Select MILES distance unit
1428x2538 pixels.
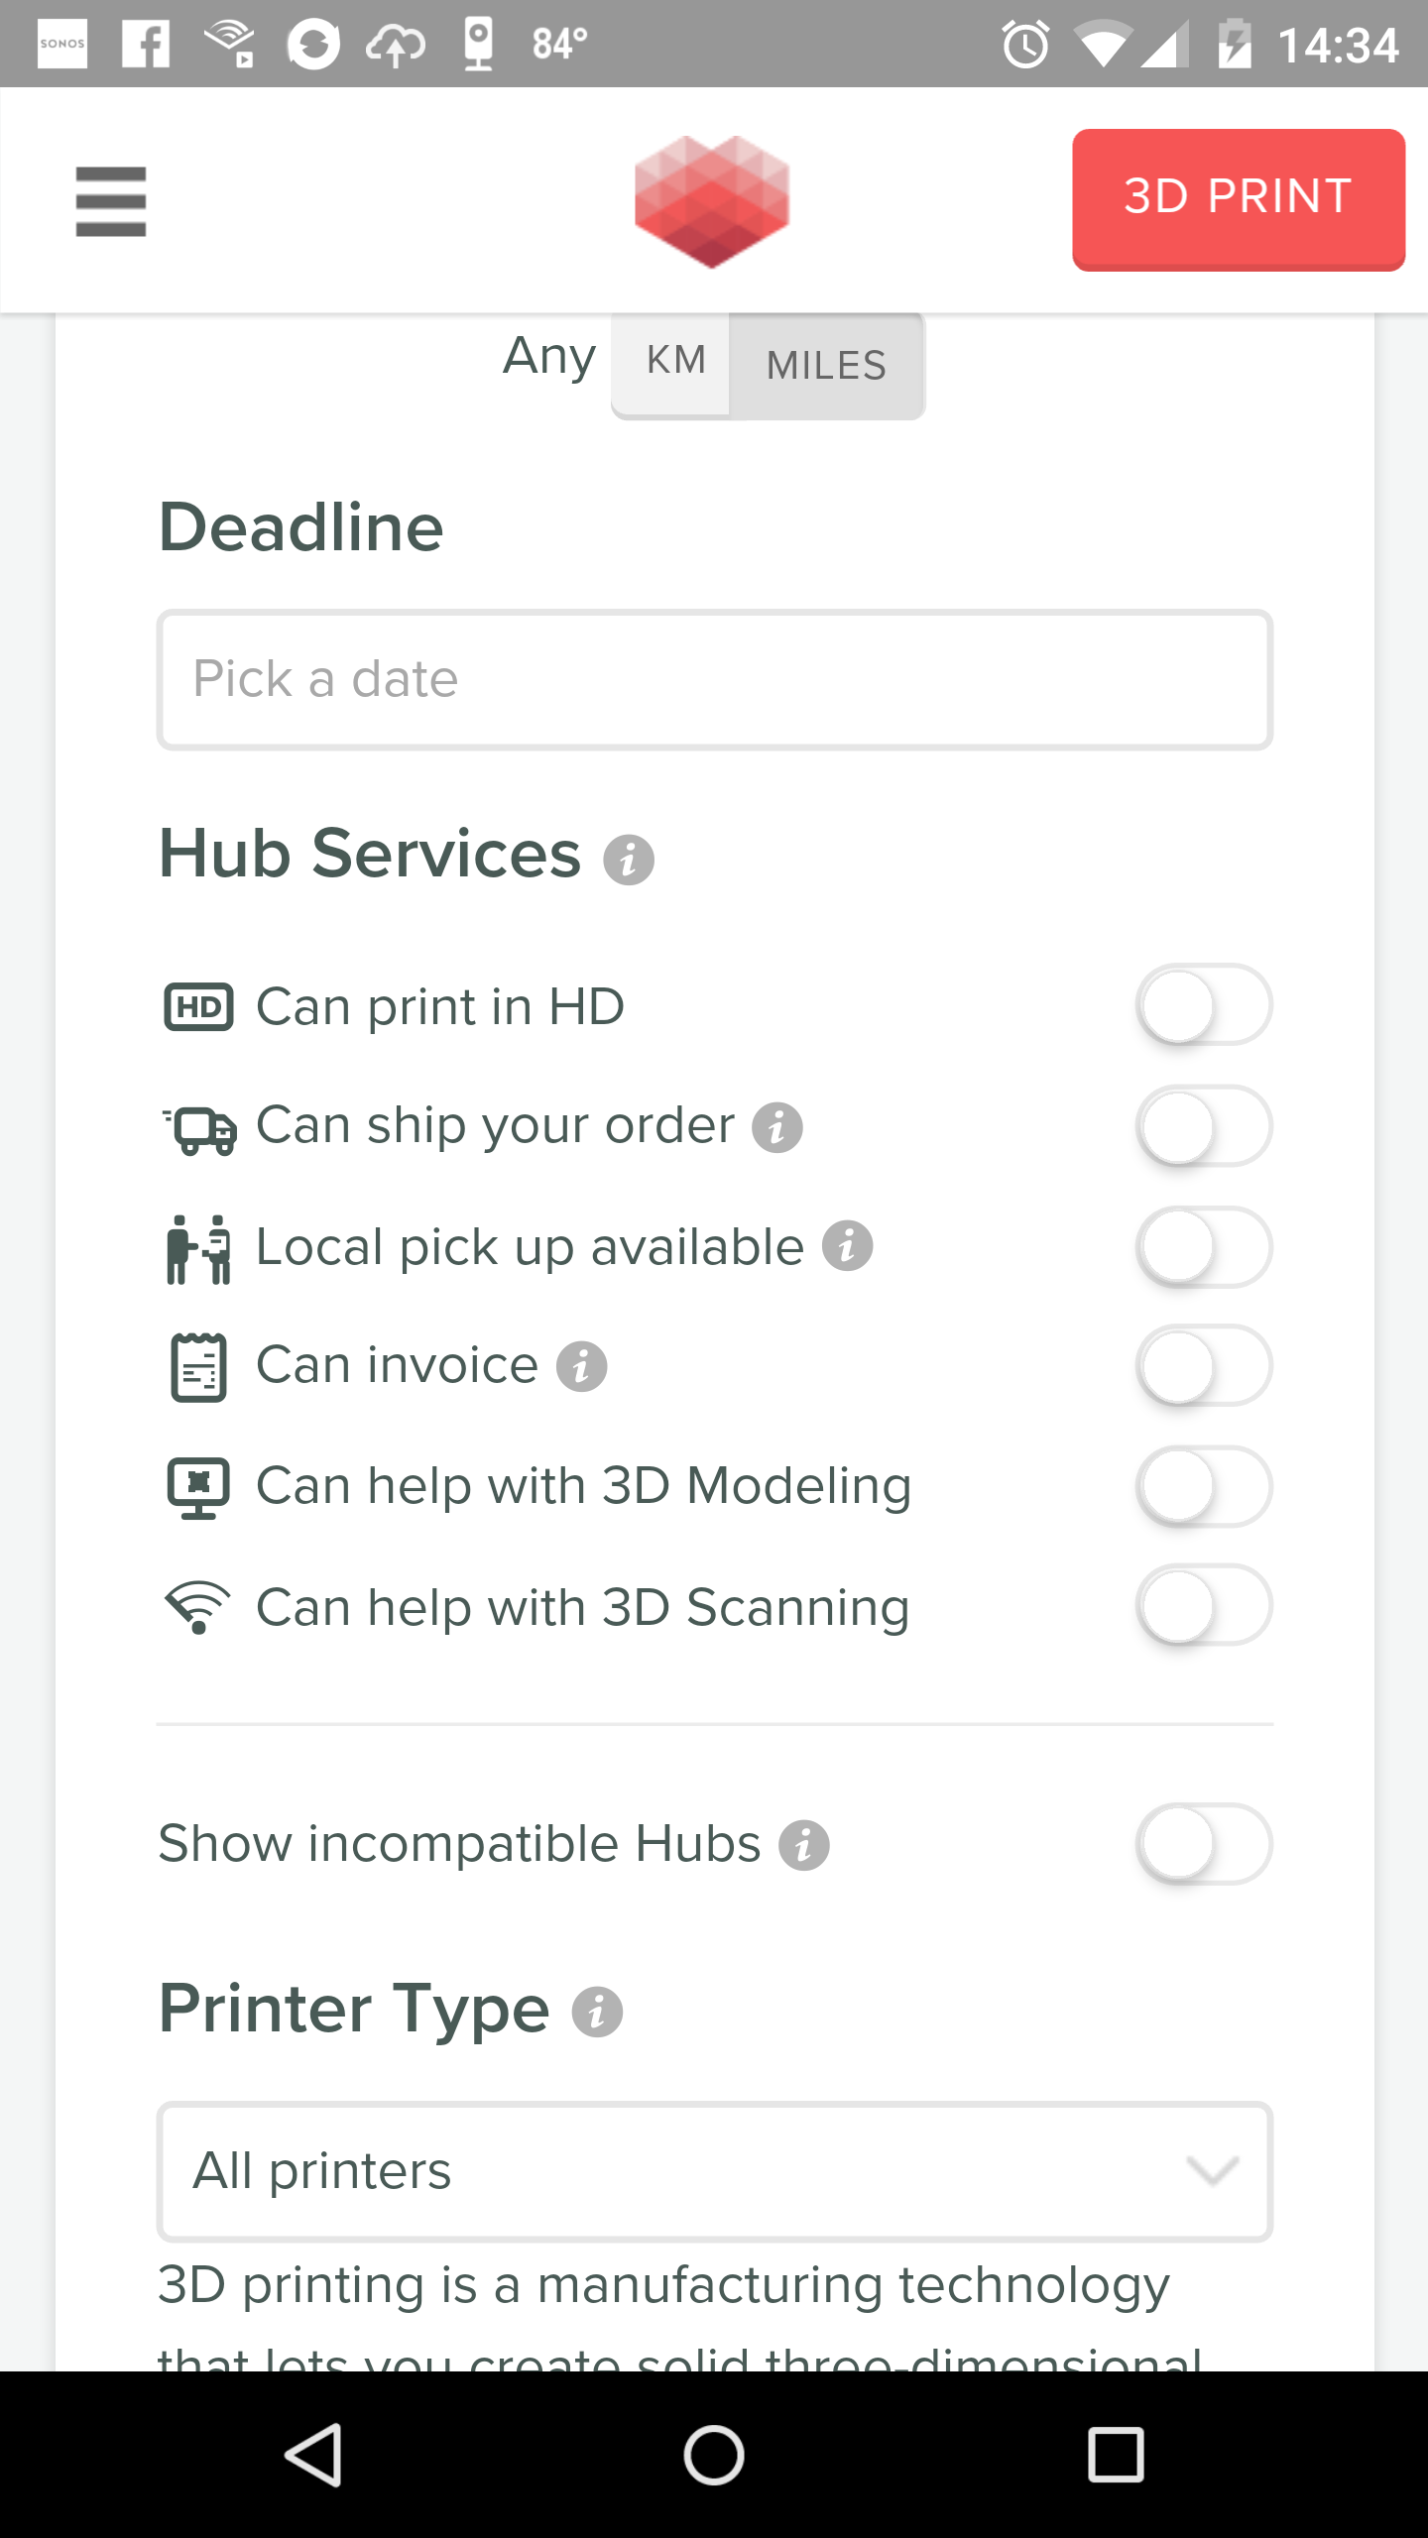point(826,365)
